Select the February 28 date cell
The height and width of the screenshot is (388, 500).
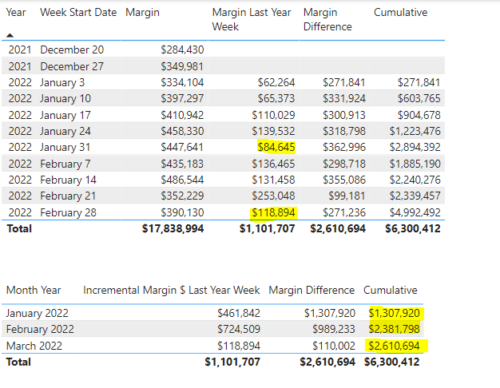(68, 212)
